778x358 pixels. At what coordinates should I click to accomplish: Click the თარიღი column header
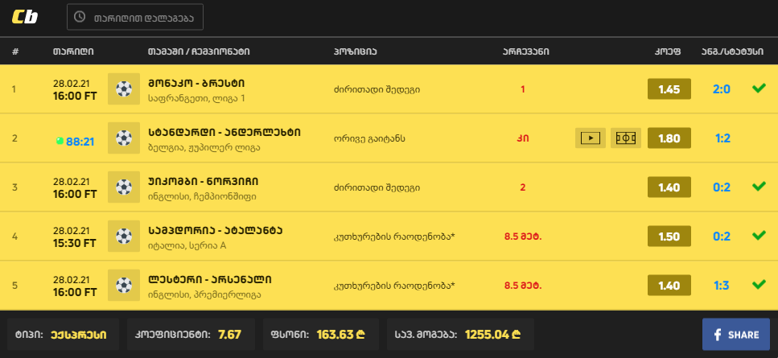click(x=73, y=51)
